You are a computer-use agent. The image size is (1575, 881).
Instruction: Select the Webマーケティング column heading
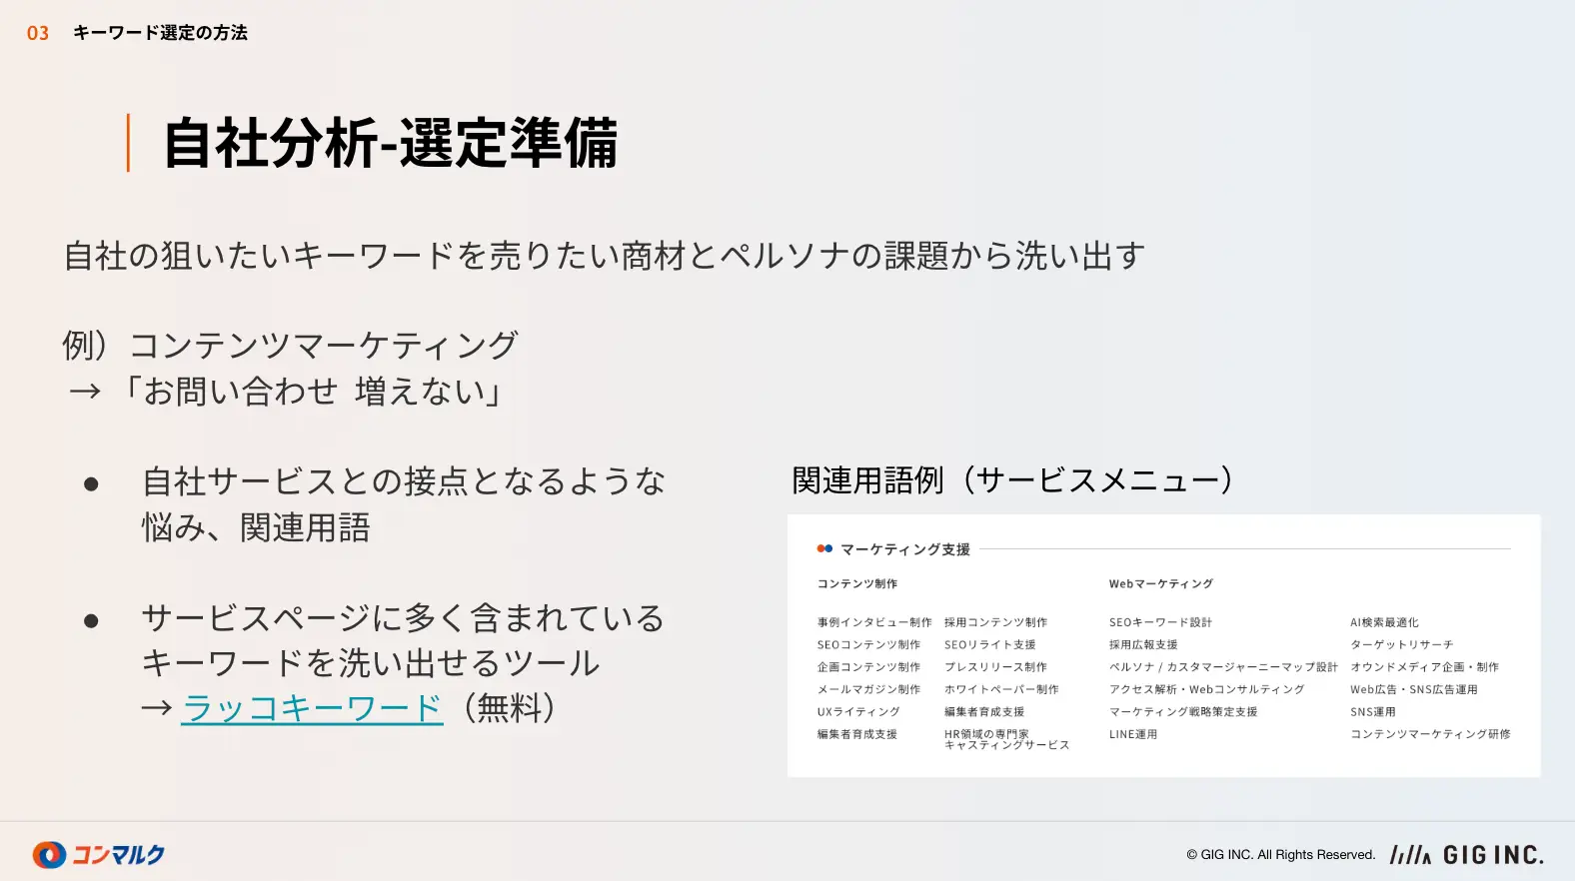[x=1160, y=583]
